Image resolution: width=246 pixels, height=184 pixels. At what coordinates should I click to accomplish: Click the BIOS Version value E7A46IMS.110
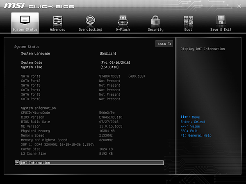111,117
